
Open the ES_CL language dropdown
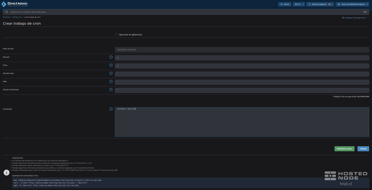[x=299, y=4]
